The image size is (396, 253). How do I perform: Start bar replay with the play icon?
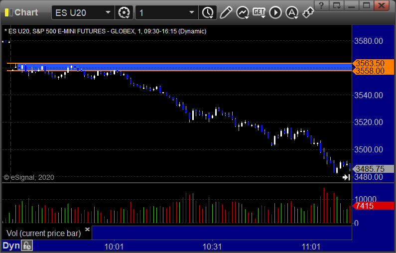click(275, 12)
